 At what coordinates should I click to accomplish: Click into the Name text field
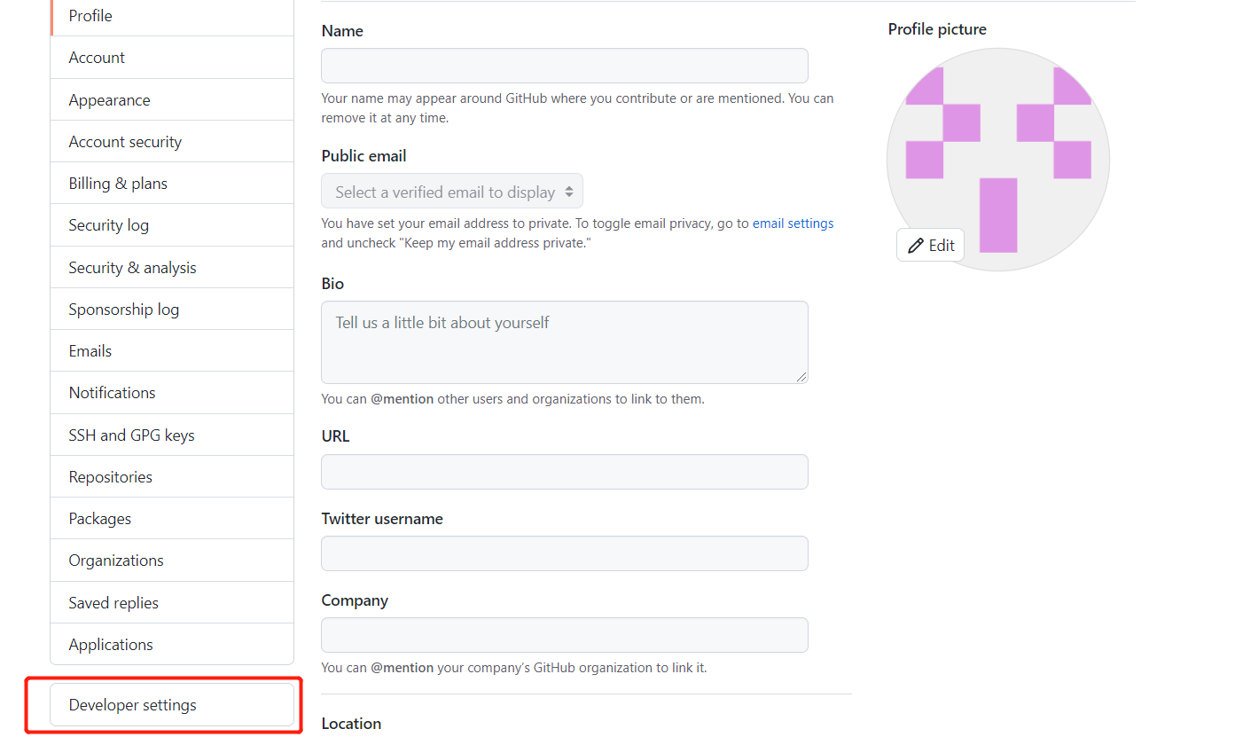click(564, 66)
